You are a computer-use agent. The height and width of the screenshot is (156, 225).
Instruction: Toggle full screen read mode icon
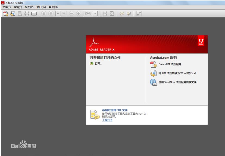pyautogui.click(x=139, y=14)
